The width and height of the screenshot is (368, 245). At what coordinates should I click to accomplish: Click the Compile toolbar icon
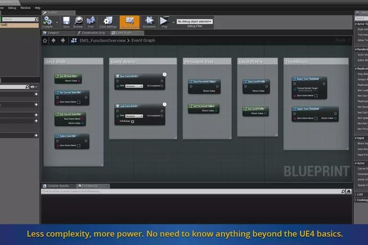point(48,22)
